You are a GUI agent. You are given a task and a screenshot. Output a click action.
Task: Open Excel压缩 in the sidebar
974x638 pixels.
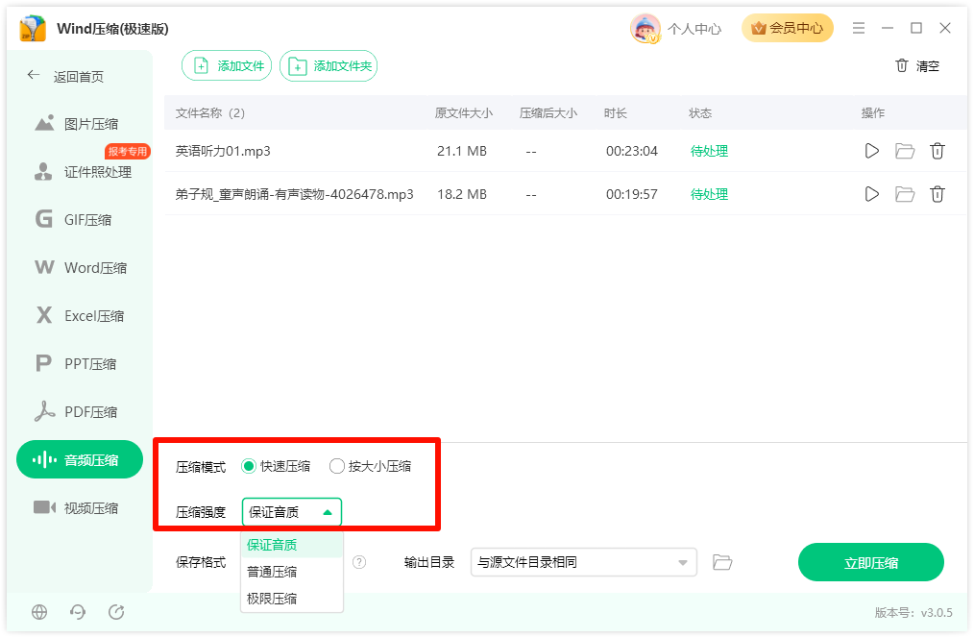click(x=80, y=315)
